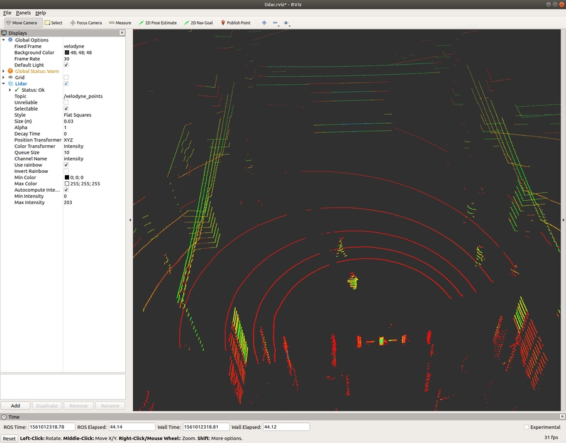Click the ROS Elapsed time field
Screen dimensions: 566x443
(131, 427)
